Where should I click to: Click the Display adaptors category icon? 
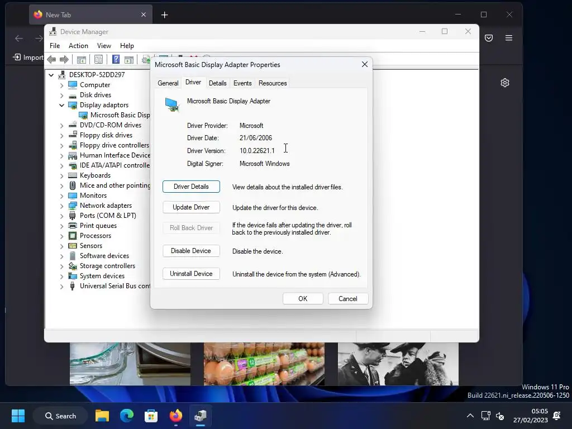click(73, 105)
